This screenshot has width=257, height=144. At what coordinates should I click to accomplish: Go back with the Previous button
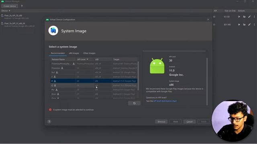point(161,122)
